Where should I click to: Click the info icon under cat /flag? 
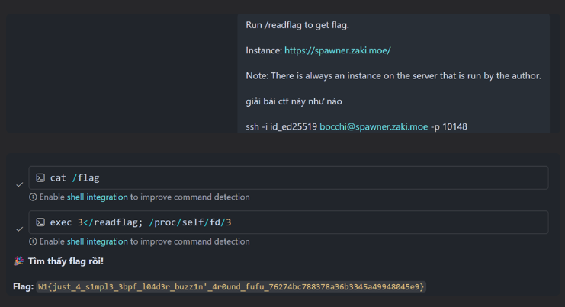point(33,197)
